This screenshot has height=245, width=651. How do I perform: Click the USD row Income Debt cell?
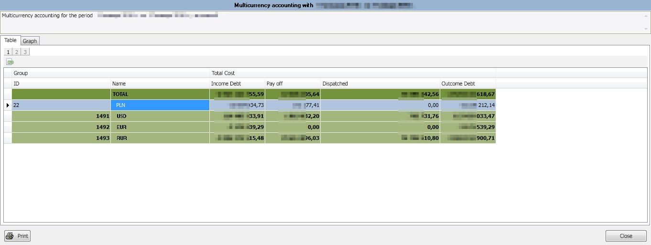[x=237, y=116]
